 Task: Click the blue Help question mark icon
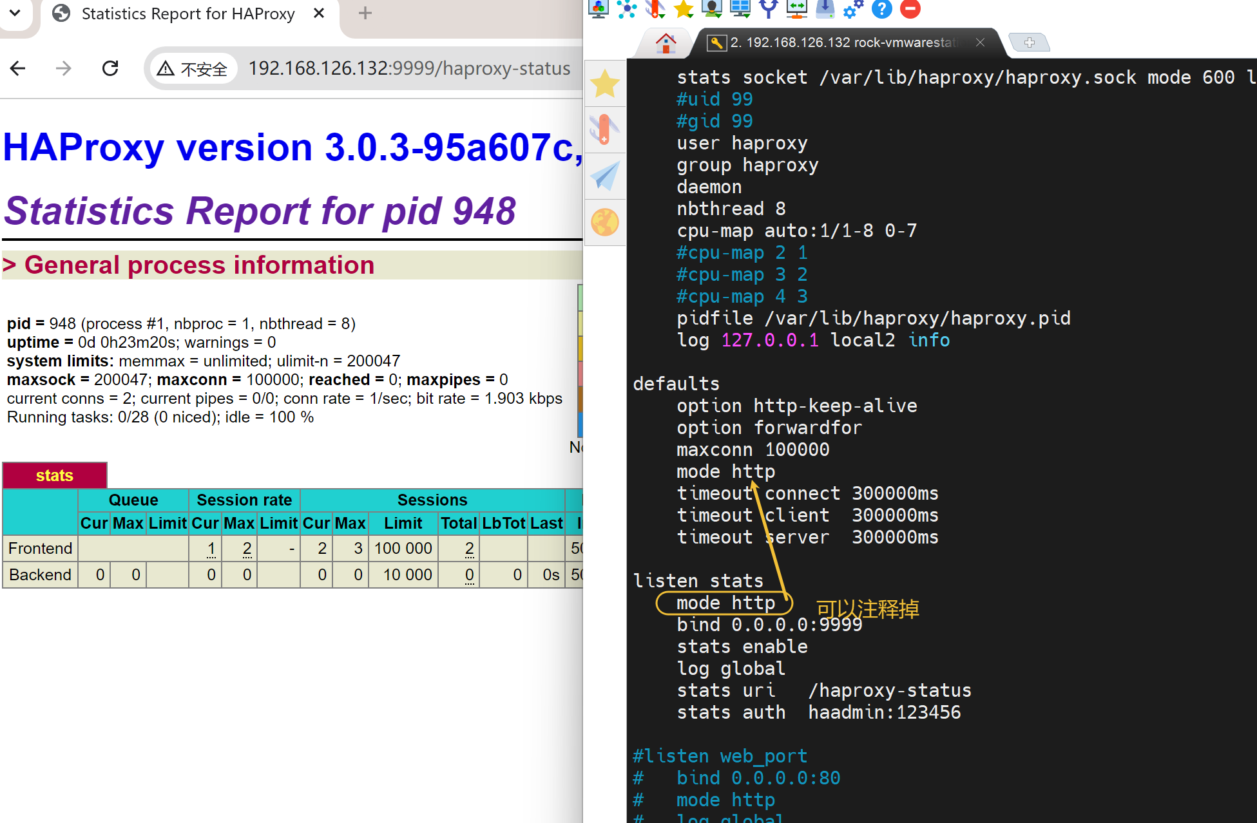click(881, 8)
